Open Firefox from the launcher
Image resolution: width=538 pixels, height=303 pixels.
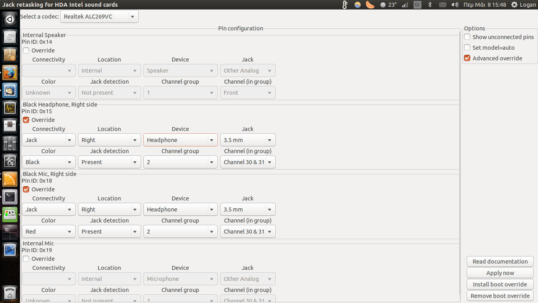(x=10, y=73)
